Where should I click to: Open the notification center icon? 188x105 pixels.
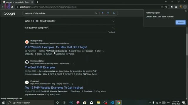click(184, 103)
